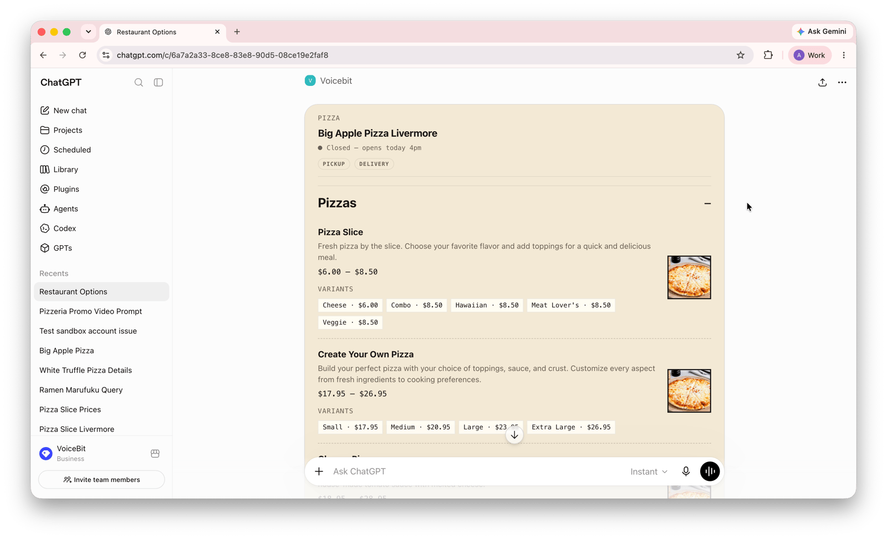
Task: Choose Meat Lover's $8.50 variant
Action: click(x=571, y=305)
